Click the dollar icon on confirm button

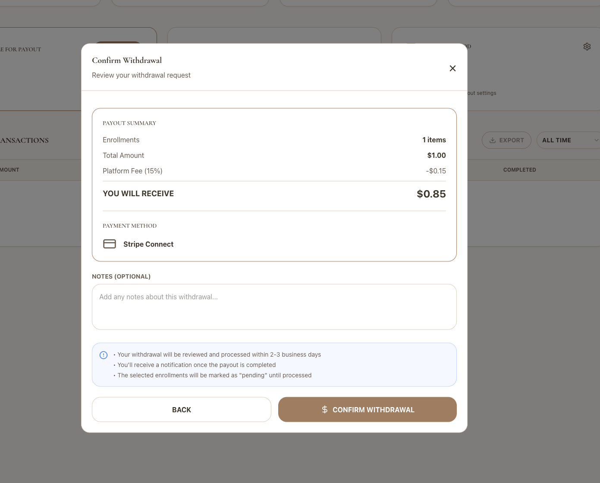pos(325,410)
